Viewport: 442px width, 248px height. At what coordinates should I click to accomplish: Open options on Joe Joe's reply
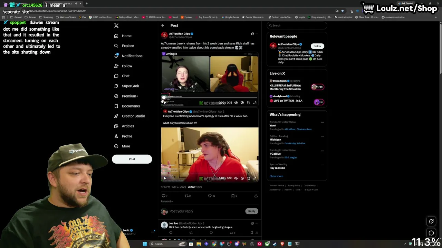[x=257, y=224]
